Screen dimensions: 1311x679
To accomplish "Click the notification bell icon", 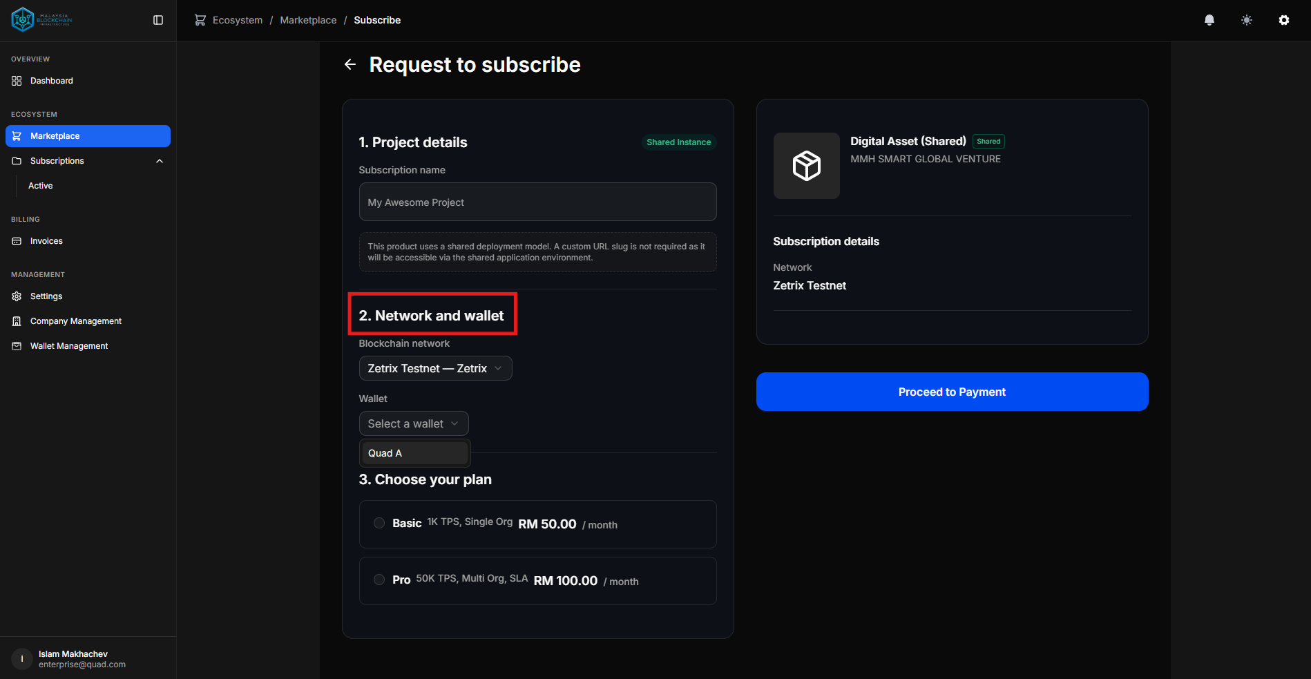I will 1209,20.
